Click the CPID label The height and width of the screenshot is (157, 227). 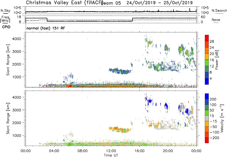click(x=6, y=27)
